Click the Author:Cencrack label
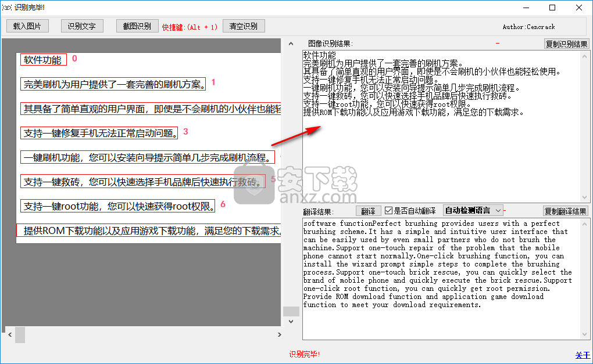This screenshot has height=364, width=593. pyautogui.click(x=528, y=27)
